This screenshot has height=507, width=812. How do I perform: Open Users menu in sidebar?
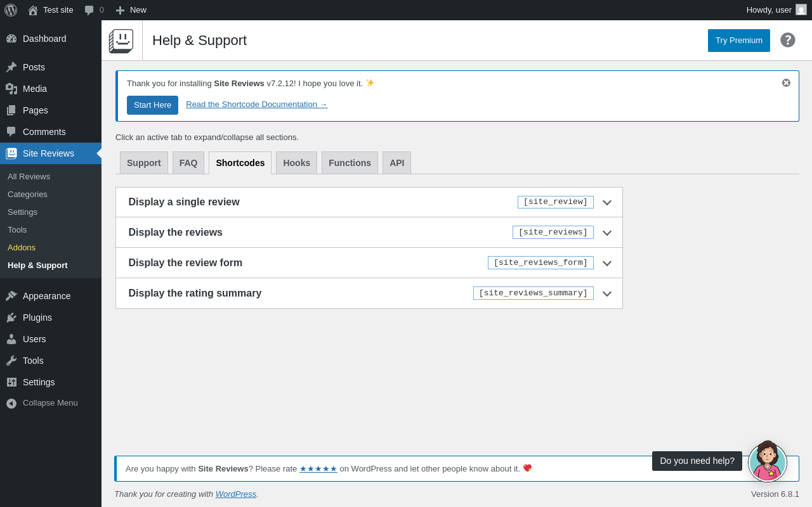click(51, 339)
